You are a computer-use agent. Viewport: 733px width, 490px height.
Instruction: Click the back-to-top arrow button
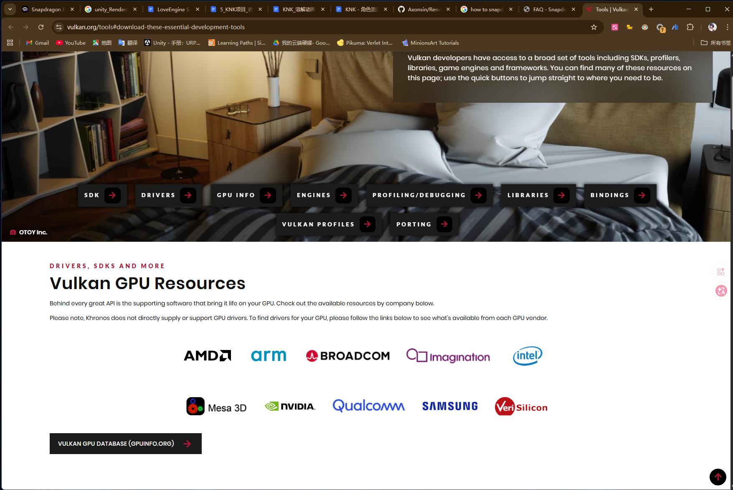(x=718, y=477)
